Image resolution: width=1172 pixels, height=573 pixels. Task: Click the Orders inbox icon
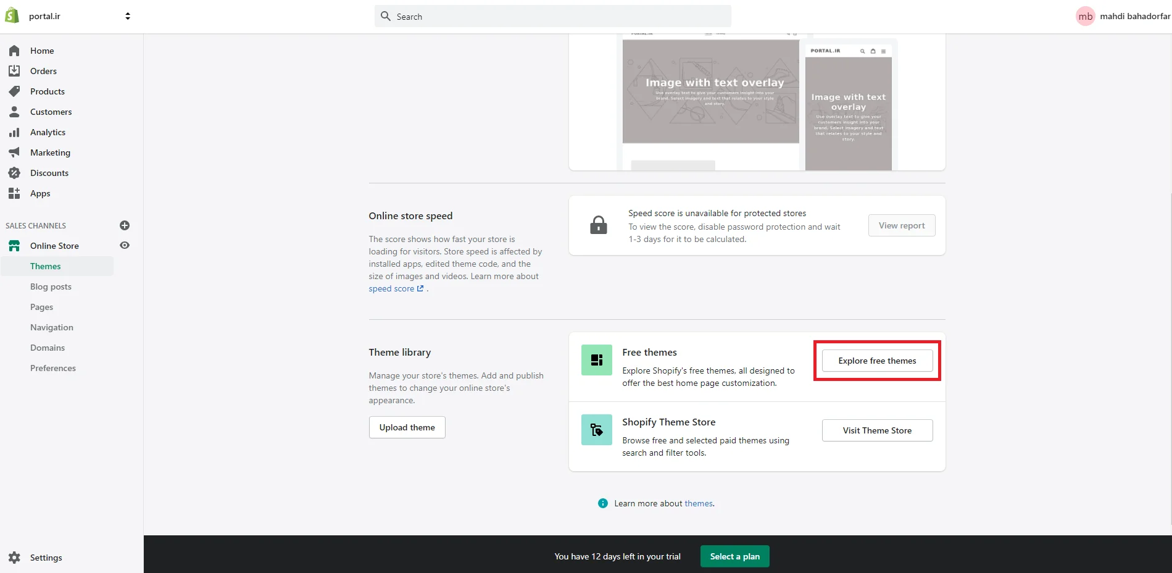(14, 71)
